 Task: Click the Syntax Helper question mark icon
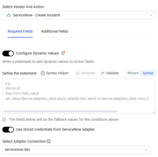(x=43, y=73)
